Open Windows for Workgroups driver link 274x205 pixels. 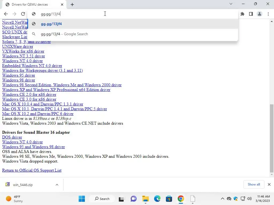tap(42, 70)
